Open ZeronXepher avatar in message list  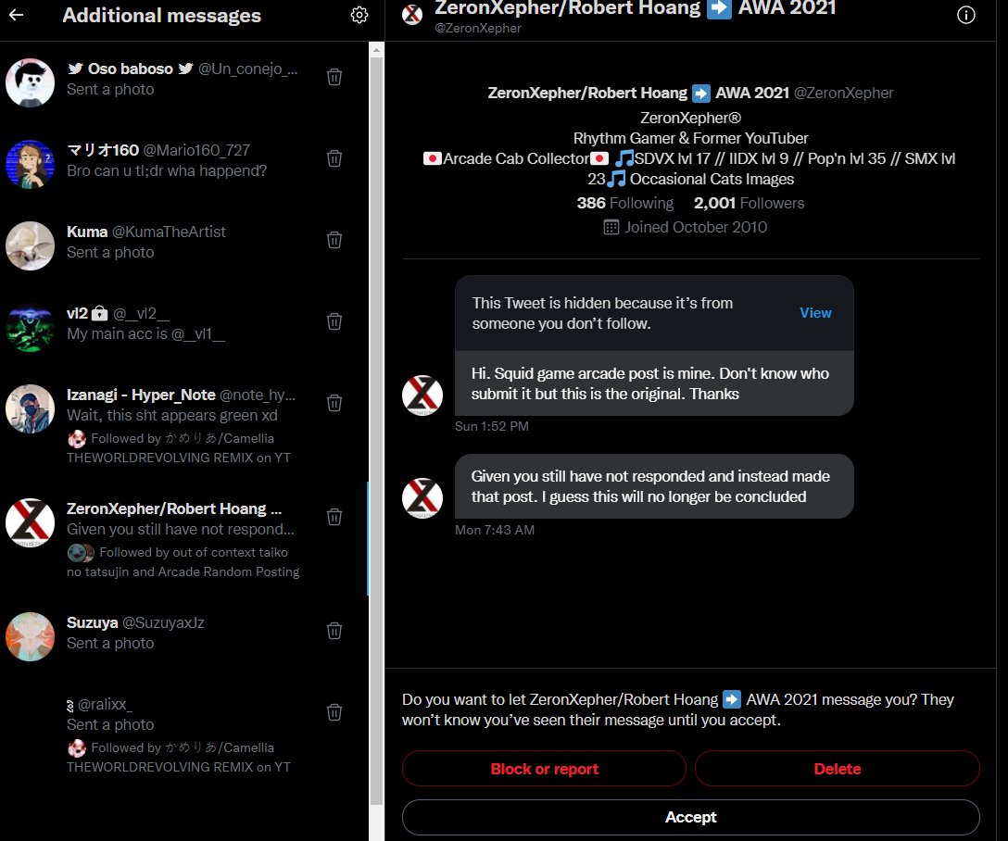[x=30, y=522]
